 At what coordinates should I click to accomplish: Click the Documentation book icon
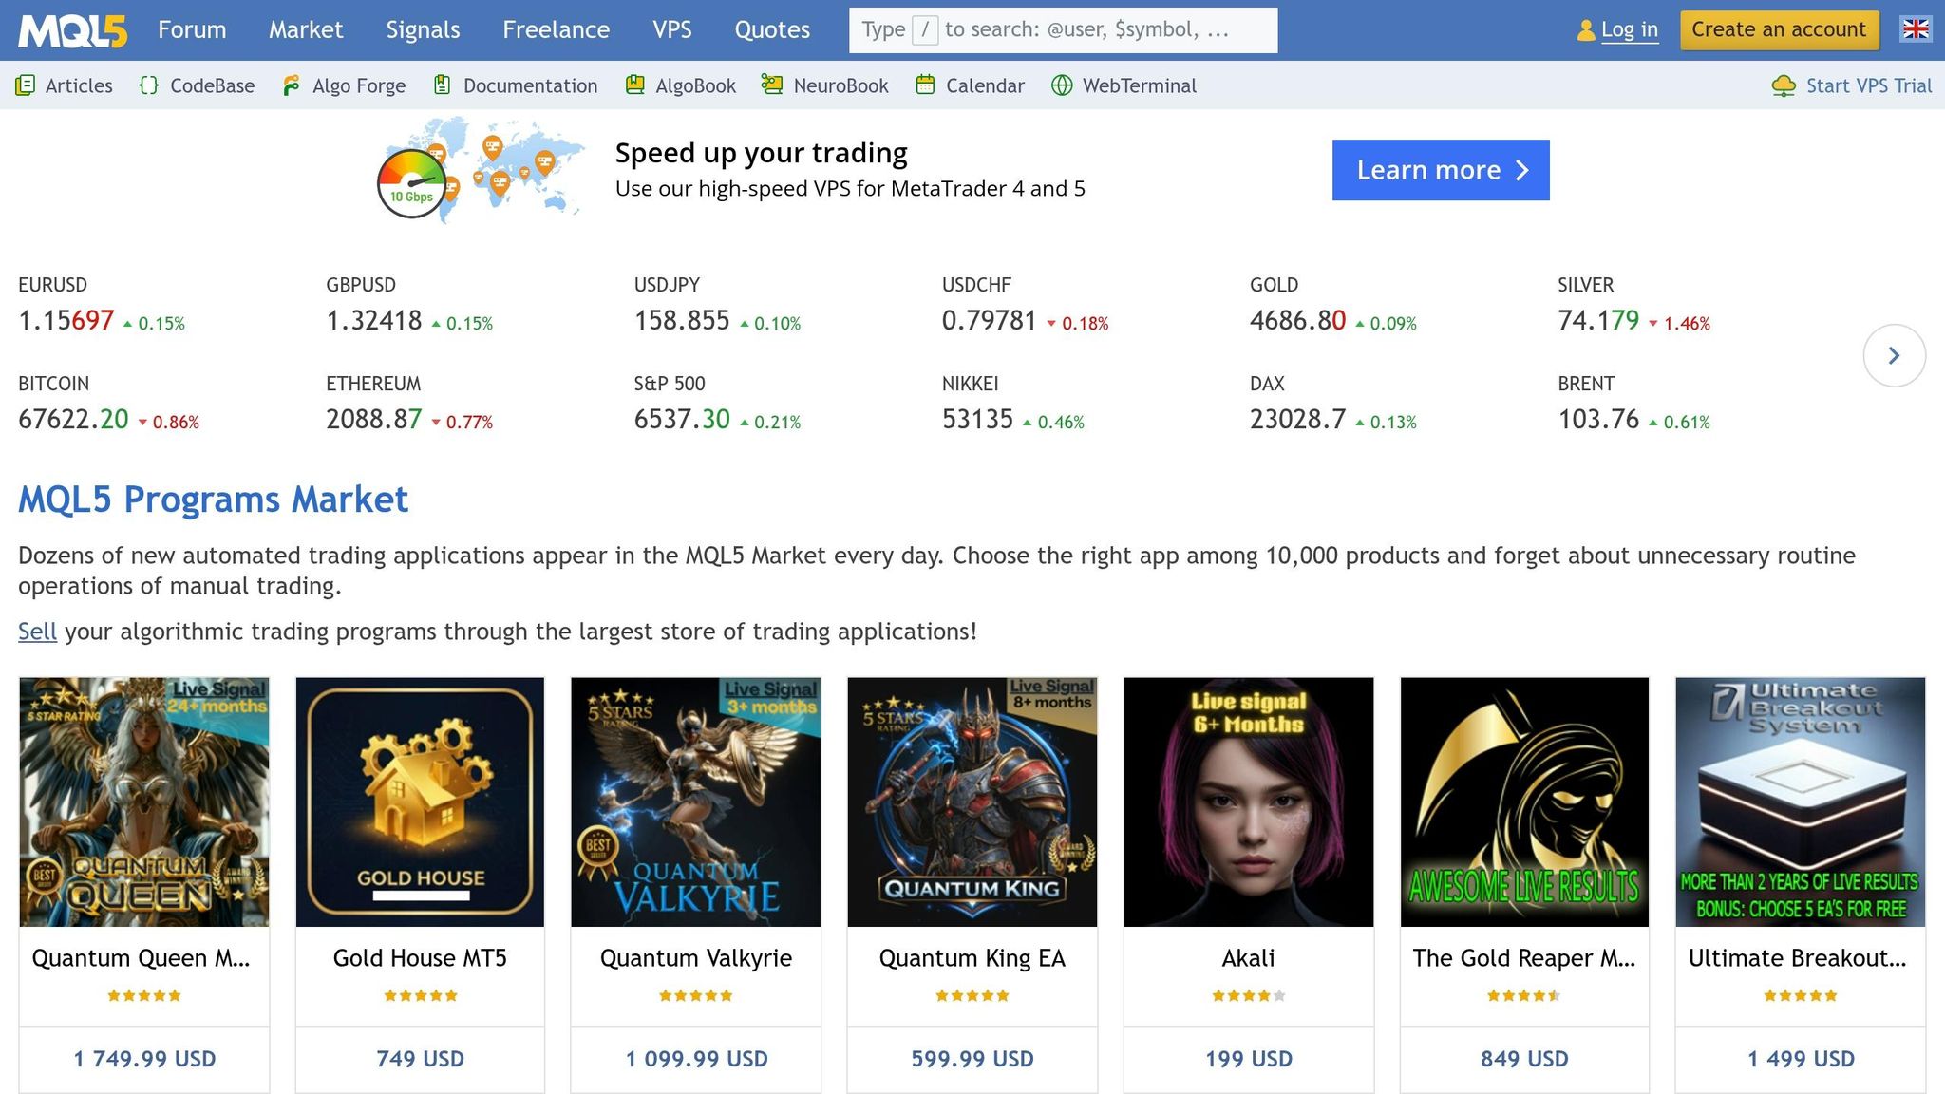point(442,85)
